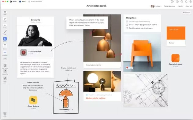This screenshot has height=120, width=193.
Task: Click the Unsorted button
Action: [187, 12]
